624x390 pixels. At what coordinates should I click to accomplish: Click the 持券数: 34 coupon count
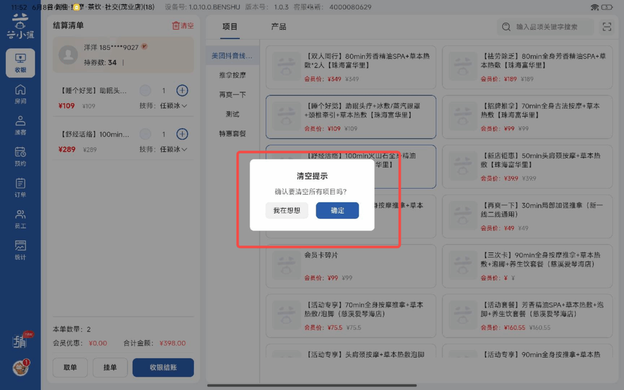pyautogui.click(x=100, y=63)
